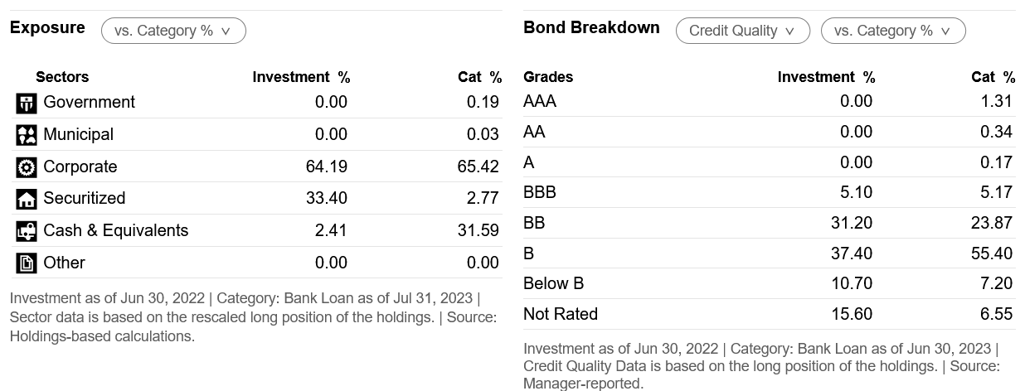
Task: Click the Not Rated grade label
Action: 561,314
